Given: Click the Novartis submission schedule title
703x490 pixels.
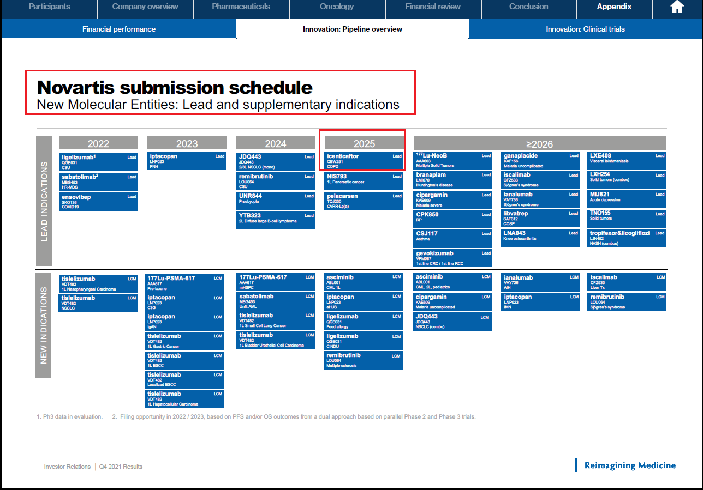Looking at the screenshot, I should pos(175,88).
